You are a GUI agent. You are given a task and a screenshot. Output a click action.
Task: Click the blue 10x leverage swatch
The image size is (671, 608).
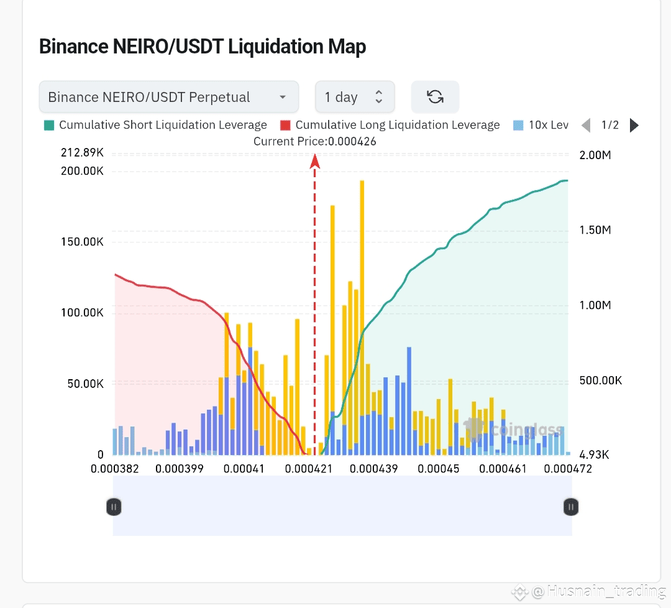pos(518,126)
